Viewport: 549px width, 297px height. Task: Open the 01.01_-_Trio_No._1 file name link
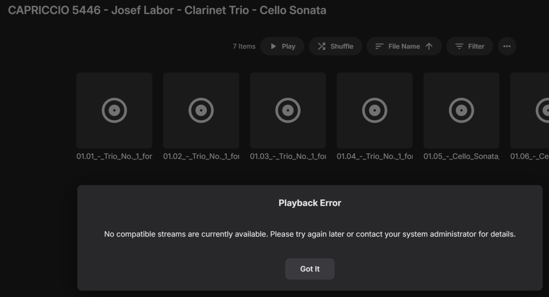coord(114,157)
